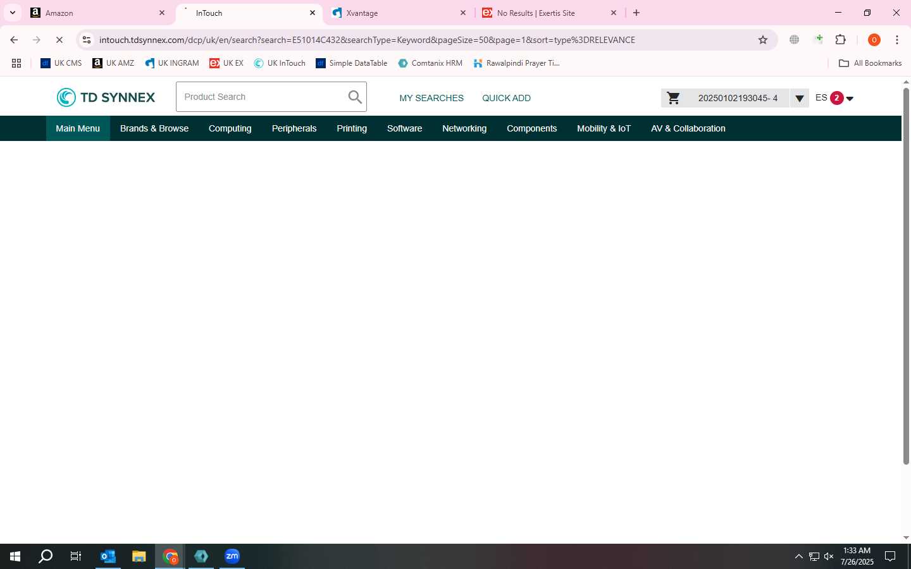
Task: Open Chrome three-dot menu
Action: pyautogui.click(x=897, y=40)
